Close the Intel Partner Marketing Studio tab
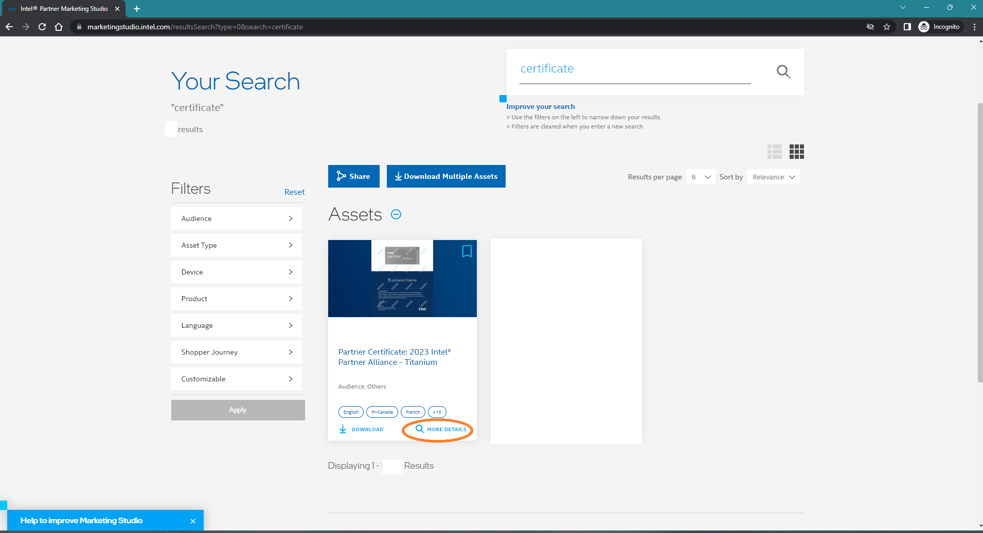Image resolution: width=983 pixels, height=533 pixels. point(117,9)
